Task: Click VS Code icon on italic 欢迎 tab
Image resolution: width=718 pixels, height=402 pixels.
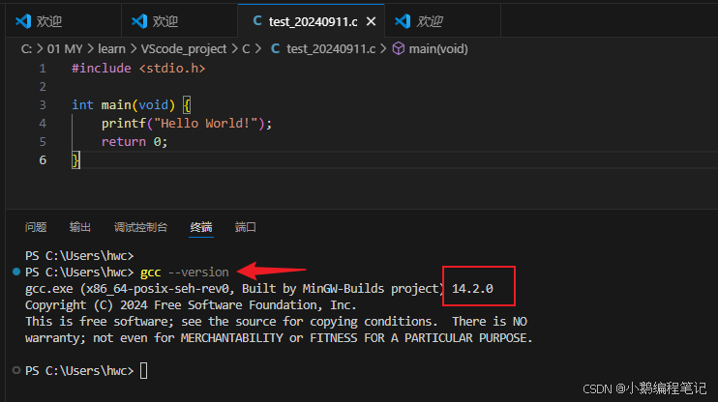Action: (403, 21)
